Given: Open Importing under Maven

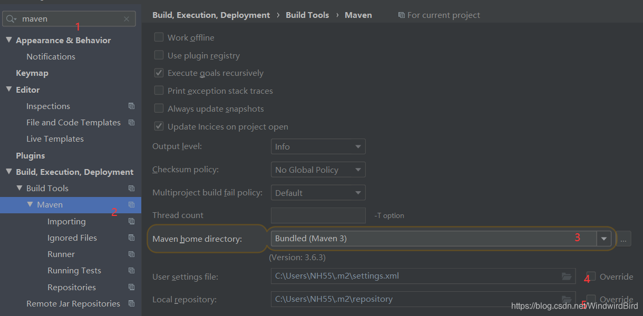Looking at the screenshot, I should point(66,222).
